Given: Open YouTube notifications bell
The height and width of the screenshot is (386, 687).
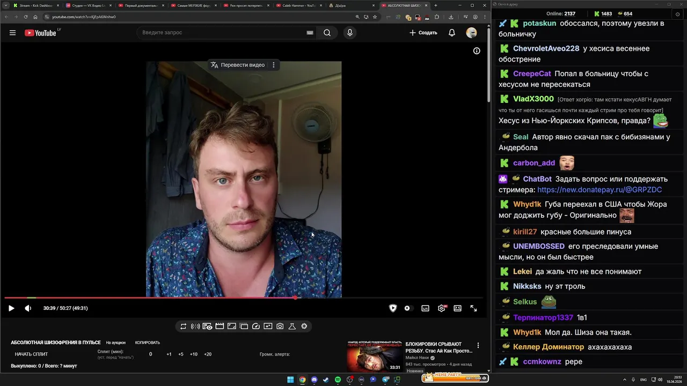Looking at the screenshot, I should tap(452, 33).
